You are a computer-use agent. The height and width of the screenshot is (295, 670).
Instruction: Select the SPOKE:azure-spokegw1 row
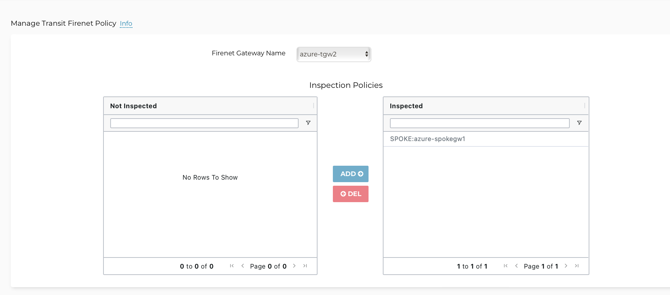pyautogui.click(x=427, y=139)
